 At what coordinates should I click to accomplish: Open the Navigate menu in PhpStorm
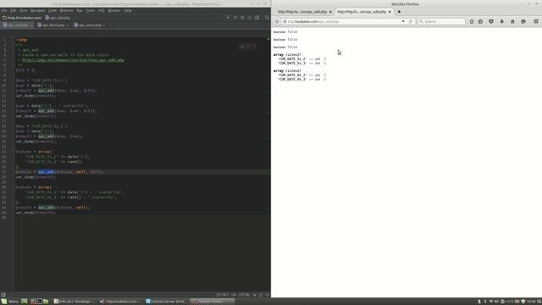(x=37, y=11)
